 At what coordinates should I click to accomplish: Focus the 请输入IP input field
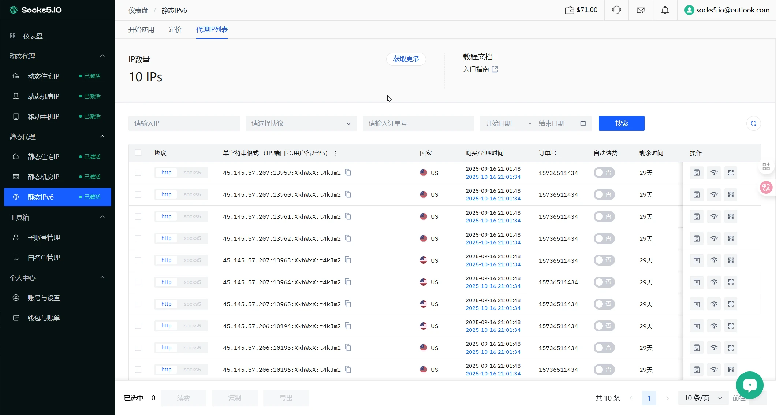[x=184, y=123]
